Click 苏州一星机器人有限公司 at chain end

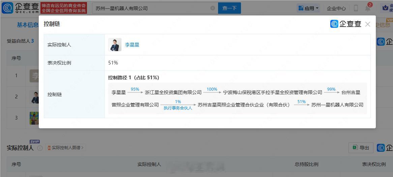click(337, 105)
